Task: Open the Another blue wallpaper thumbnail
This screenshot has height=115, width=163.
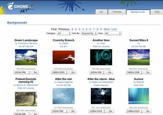Action: pyautogui.click(x=101, y=57)
